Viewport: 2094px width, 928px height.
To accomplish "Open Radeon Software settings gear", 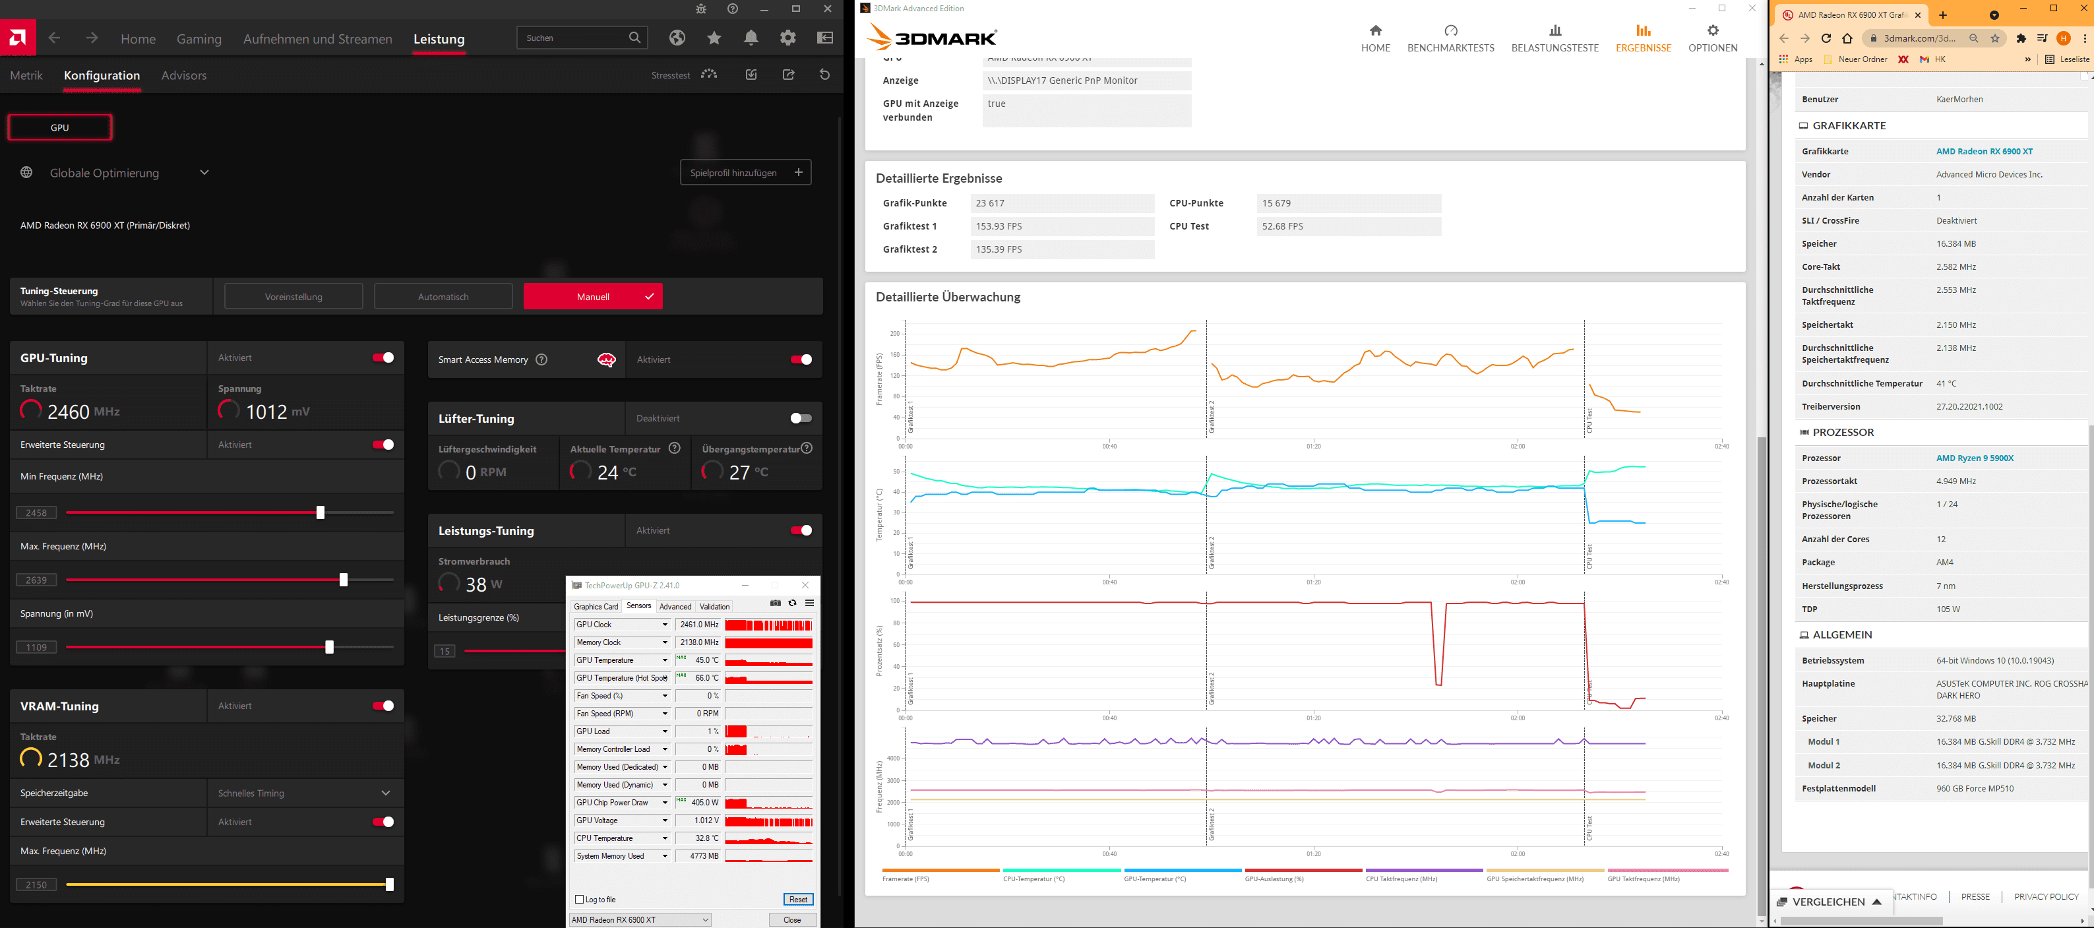I will coord(787,38).
